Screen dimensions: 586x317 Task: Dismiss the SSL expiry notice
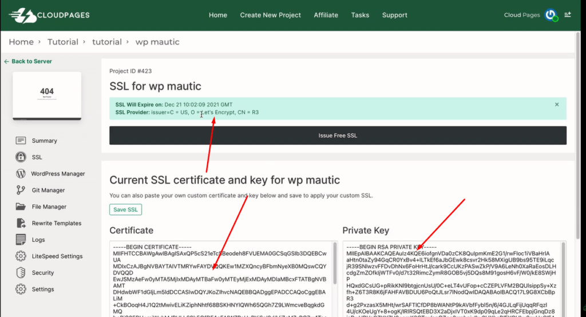[557, 105]
